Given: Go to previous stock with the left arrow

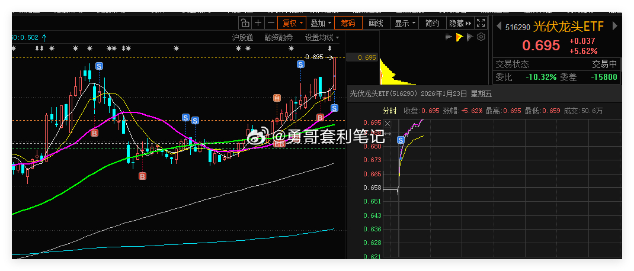Looking at the screenshot, I should click(x=499, y=27).
